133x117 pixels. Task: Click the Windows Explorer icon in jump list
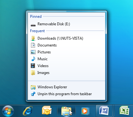[33, 87]
